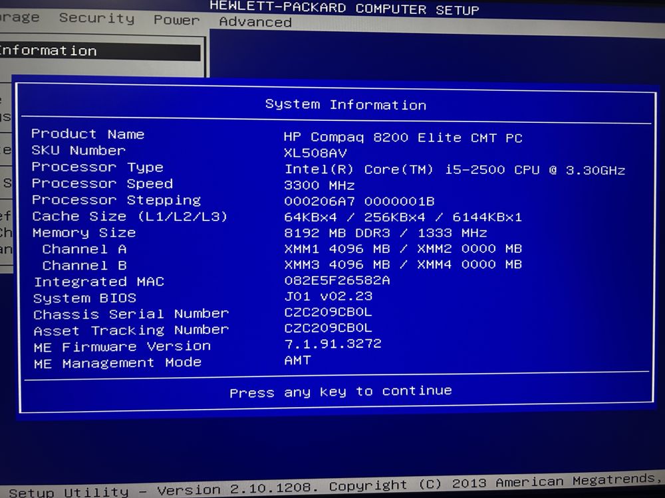Click the firmware version 7.1.91.3272
This screenshot has width=665, height=498.
[333, 343]
